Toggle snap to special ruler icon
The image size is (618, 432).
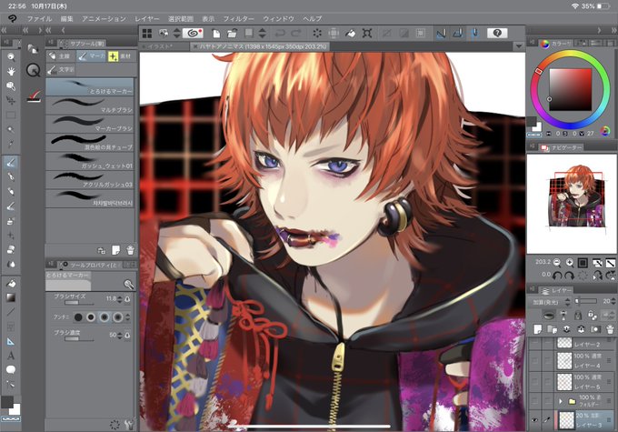point(457,33)
